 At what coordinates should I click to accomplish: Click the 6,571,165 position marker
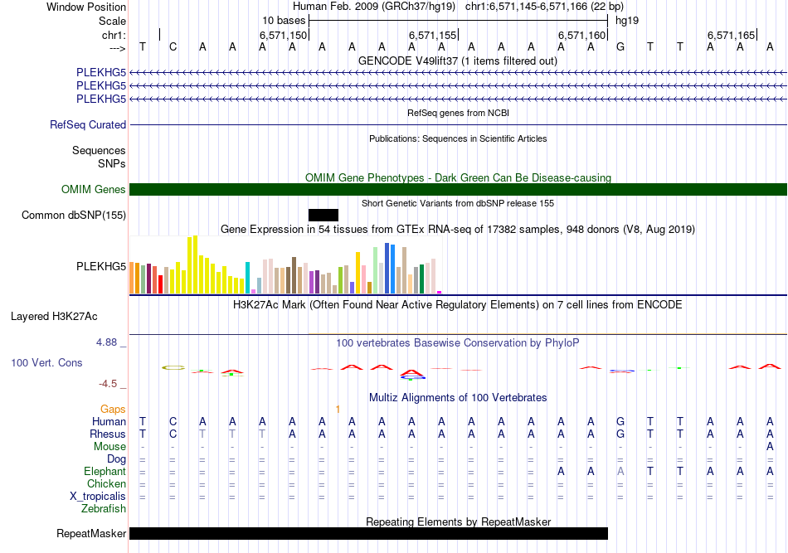point(732,35)
